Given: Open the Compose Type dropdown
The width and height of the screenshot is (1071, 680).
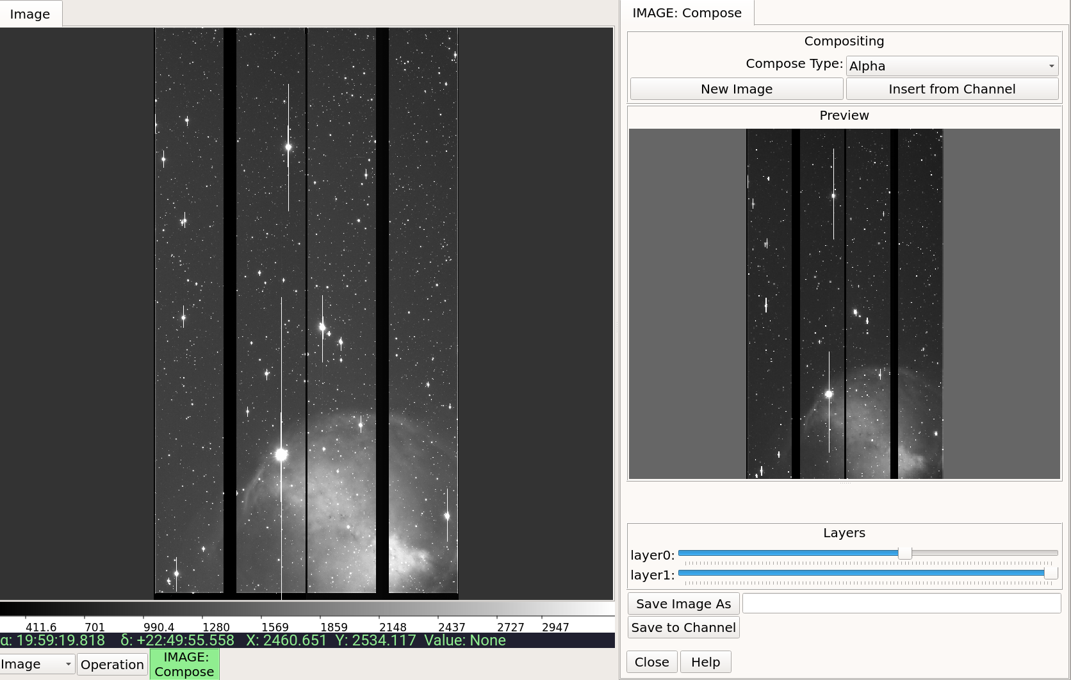Looking at the screenshot, I should point(952,66).
